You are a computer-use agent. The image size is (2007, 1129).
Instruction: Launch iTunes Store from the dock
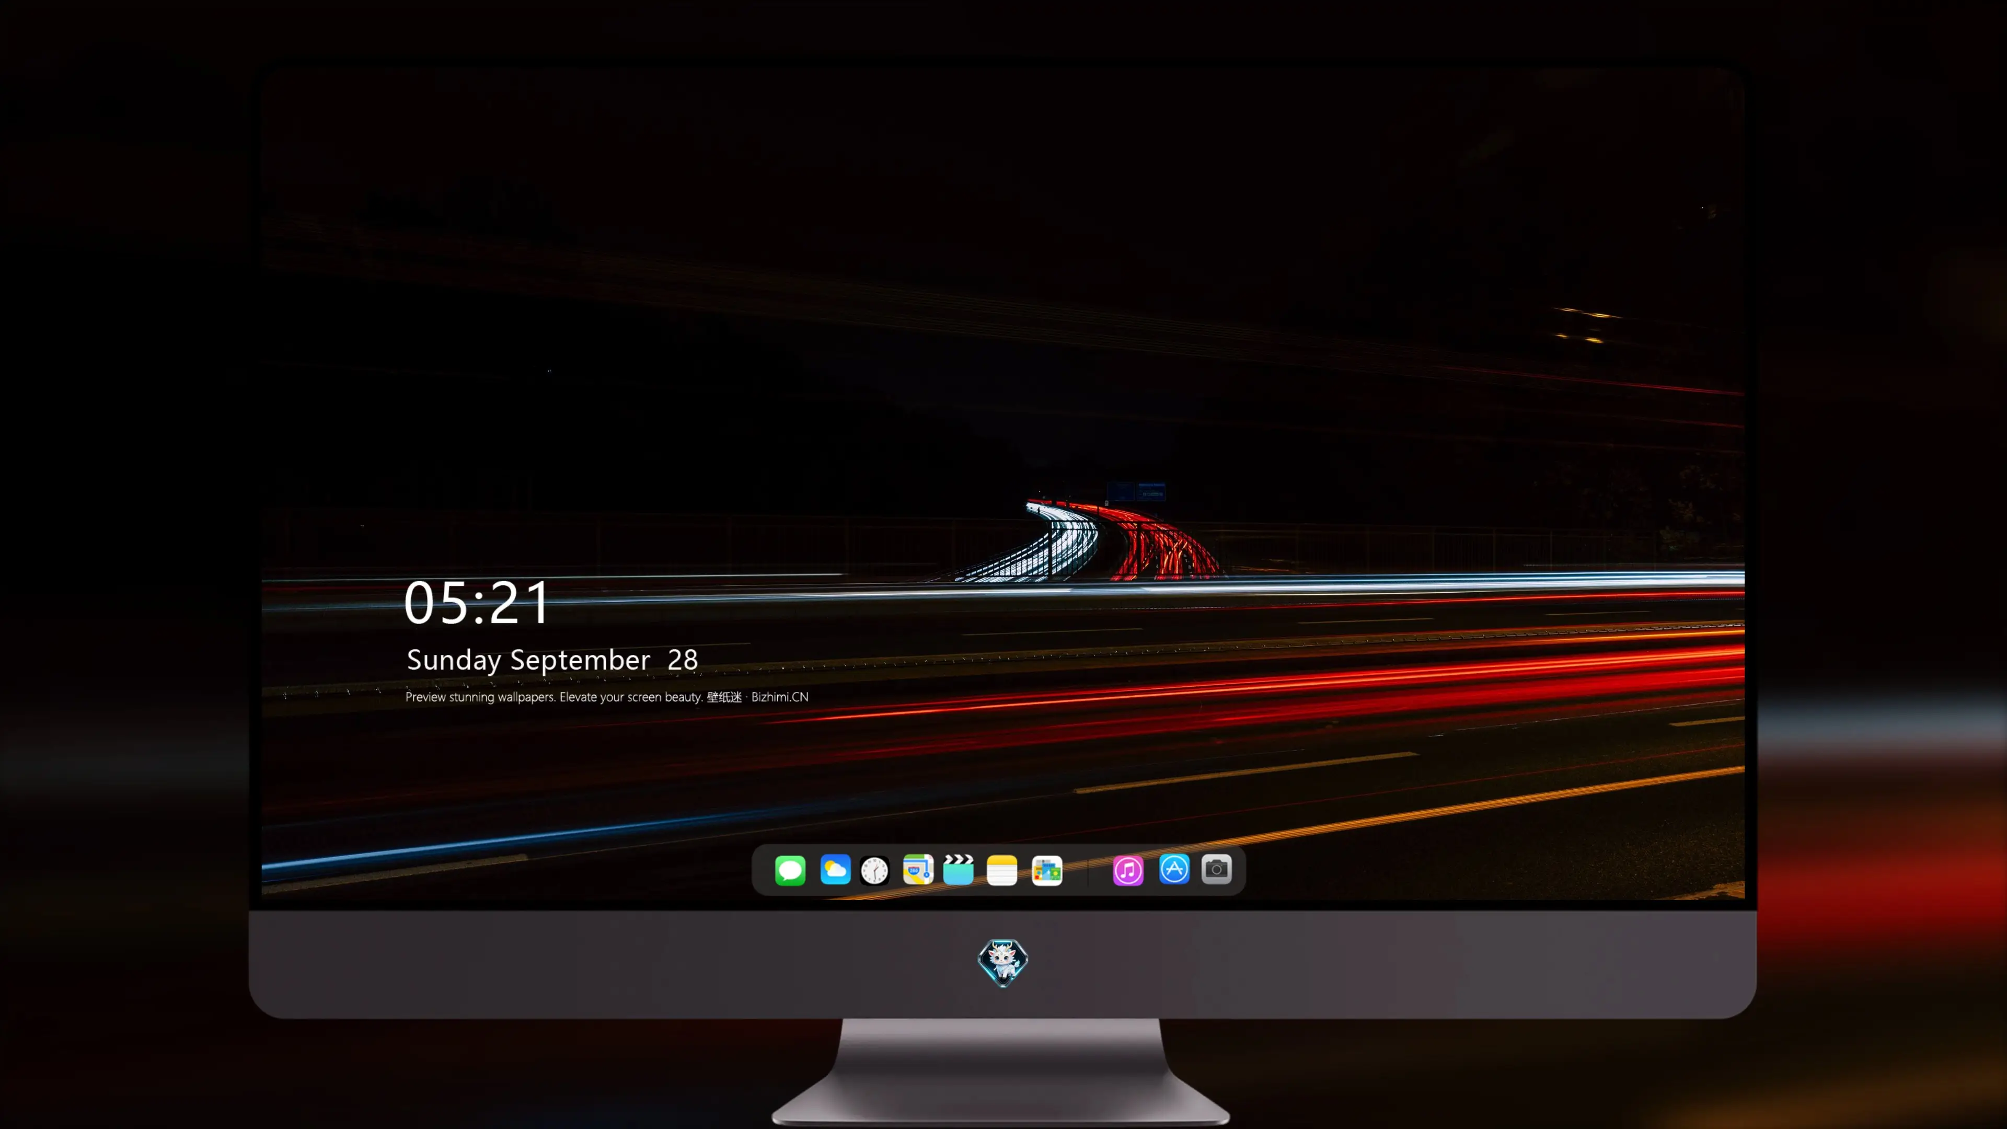tap(1127, 870)
